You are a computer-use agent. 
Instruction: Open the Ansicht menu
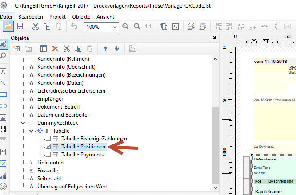(105, 17)
